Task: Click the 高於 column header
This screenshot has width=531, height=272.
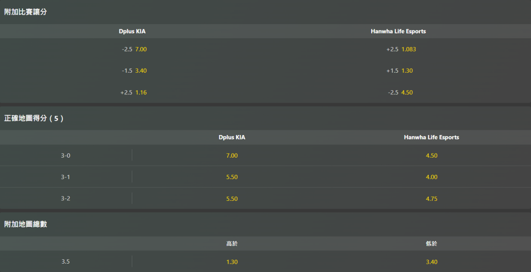Action: [x=232, y=244]
